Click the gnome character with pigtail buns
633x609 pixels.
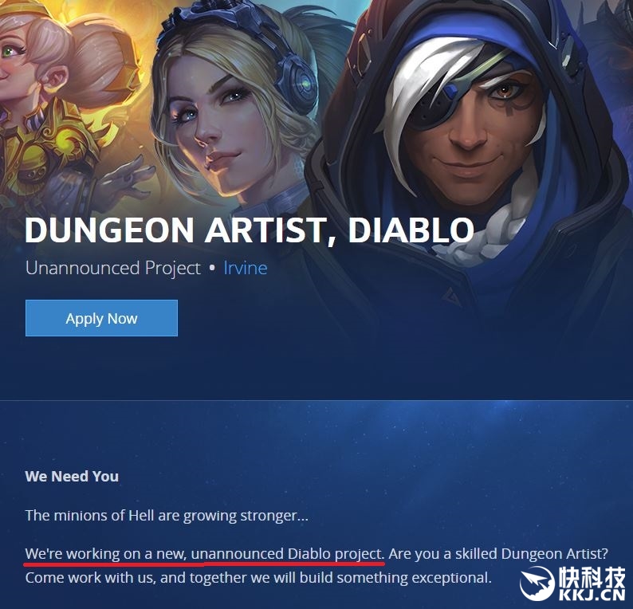(x=53, y=101)
